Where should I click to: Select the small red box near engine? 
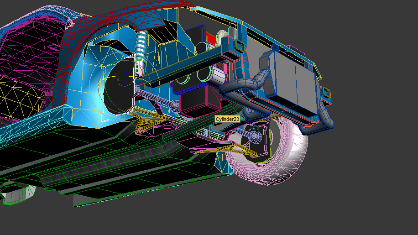pyautogui.click(x=211, y=39)
